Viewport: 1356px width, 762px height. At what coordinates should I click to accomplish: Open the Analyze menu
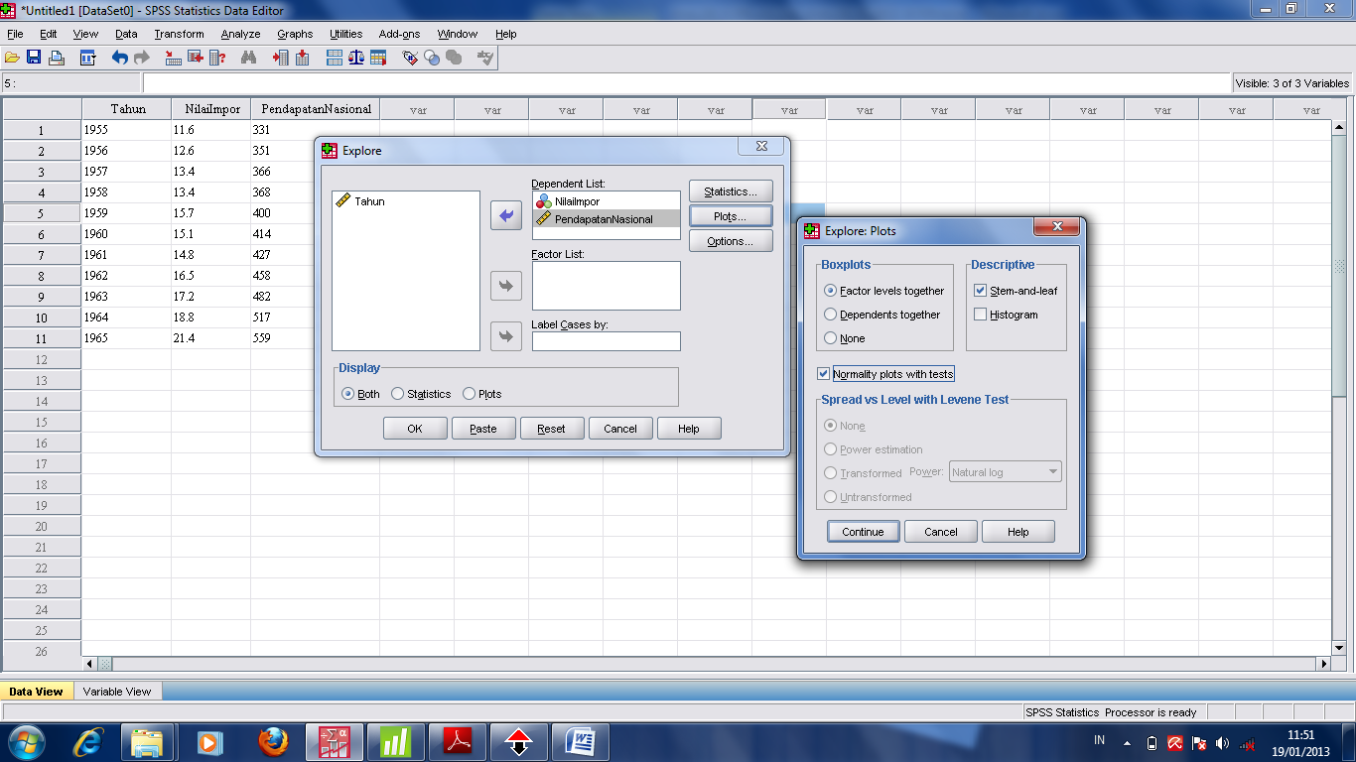tap(240, 34)
